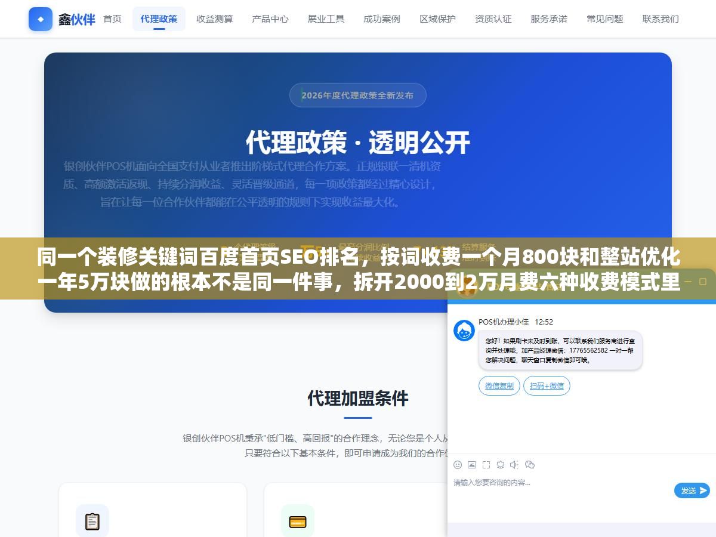716x537 pixels.
Task: Go to 收益测算 page
Action: [x=215, y=19]
